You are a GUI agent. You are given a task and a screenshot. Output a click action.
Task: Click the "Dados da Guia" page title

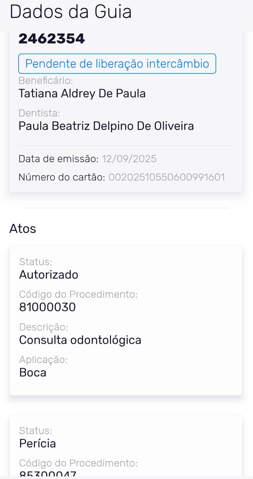(71, 12)
